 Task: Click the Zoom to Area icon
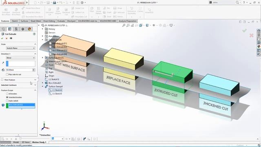click(x=128, y=25)
